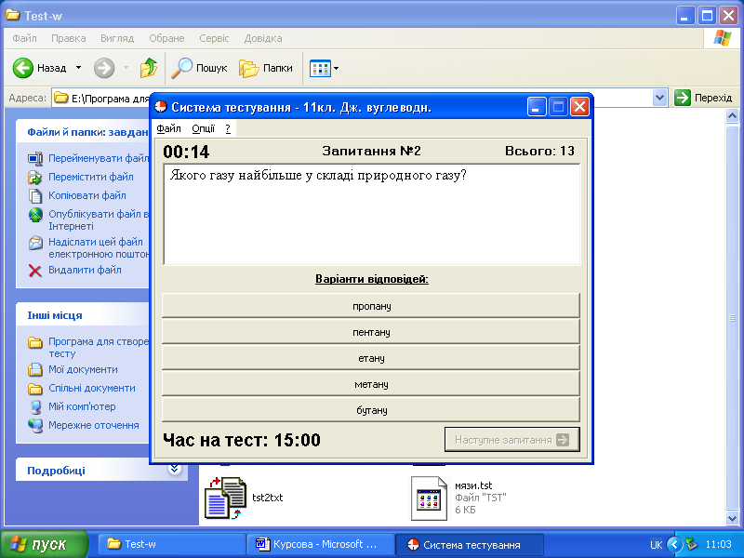Open "Мережне оточення" link
Image resolution: width=744 pixels, height=558 pixels.
point(94,425)
